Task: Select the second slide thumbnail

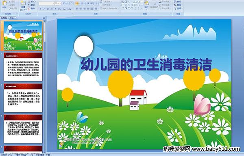Action: [23, 67]
